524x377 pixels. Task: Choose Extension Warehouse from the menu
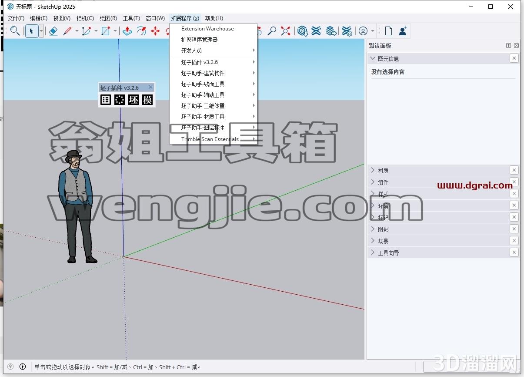click(214, 29)
